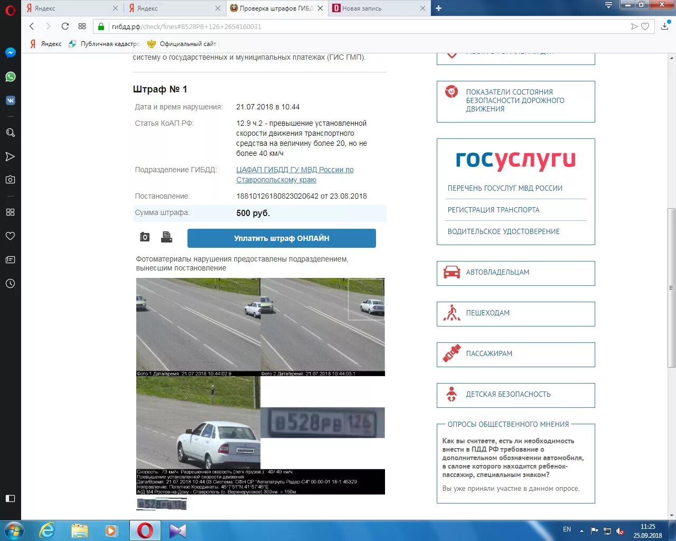This screenshot has width=676, height=541.
Task: Click Уплатить штраф ОНЛАЙН button
Action: 281,238
